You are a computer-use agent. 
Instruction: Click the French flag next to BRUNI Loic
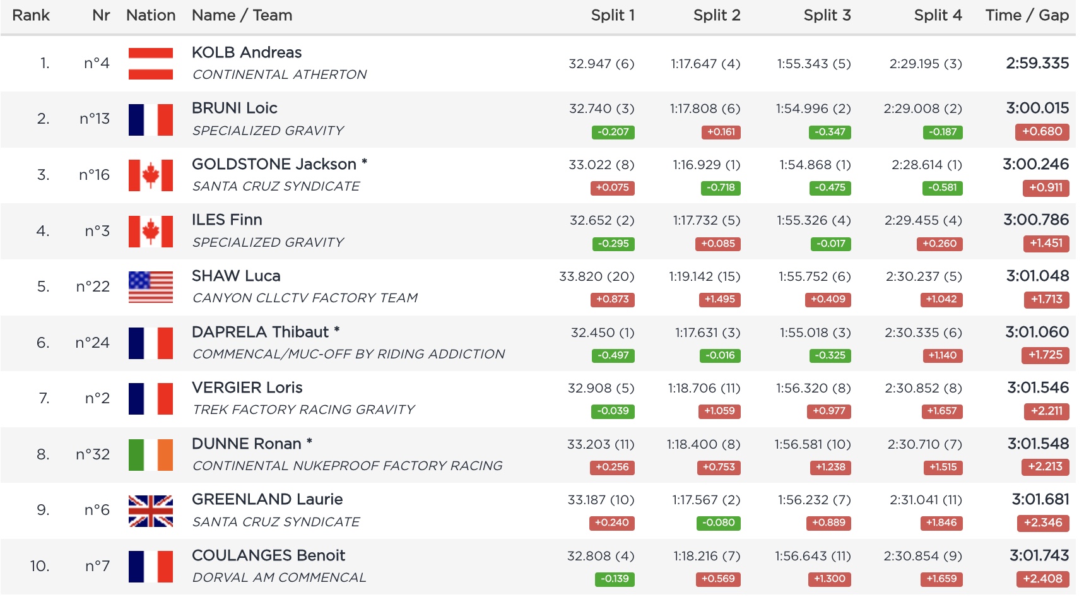(x=150, y=120)
